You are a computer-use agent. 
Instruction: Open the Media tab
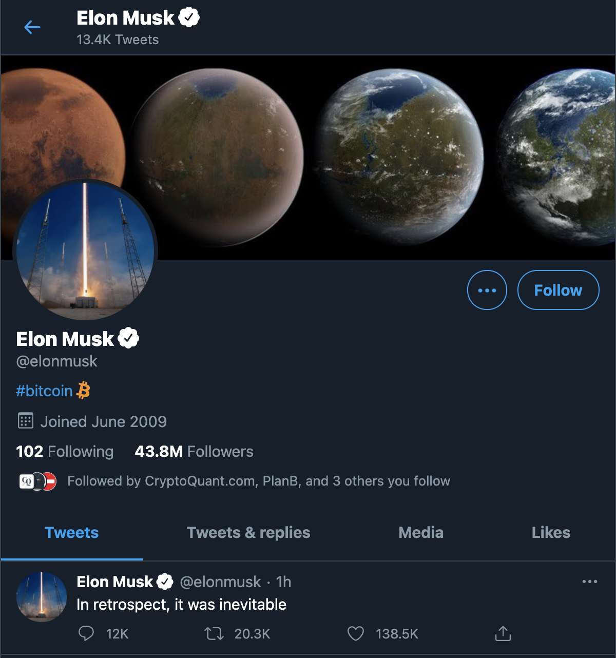click(x=421, y=533)
